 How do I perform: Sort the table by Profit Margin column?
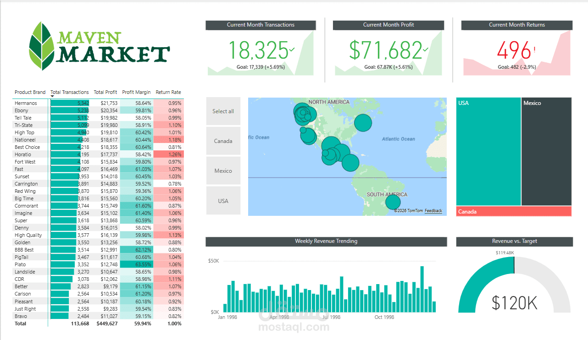[136, 92]
